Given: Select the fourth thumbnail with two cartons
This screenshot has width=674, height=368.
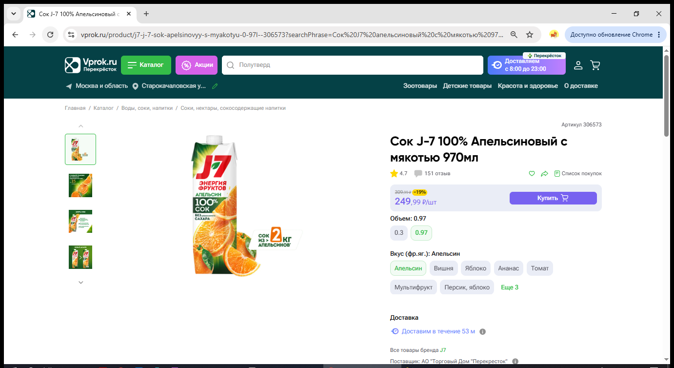Looking at the screenshot, I should [80, 257].
